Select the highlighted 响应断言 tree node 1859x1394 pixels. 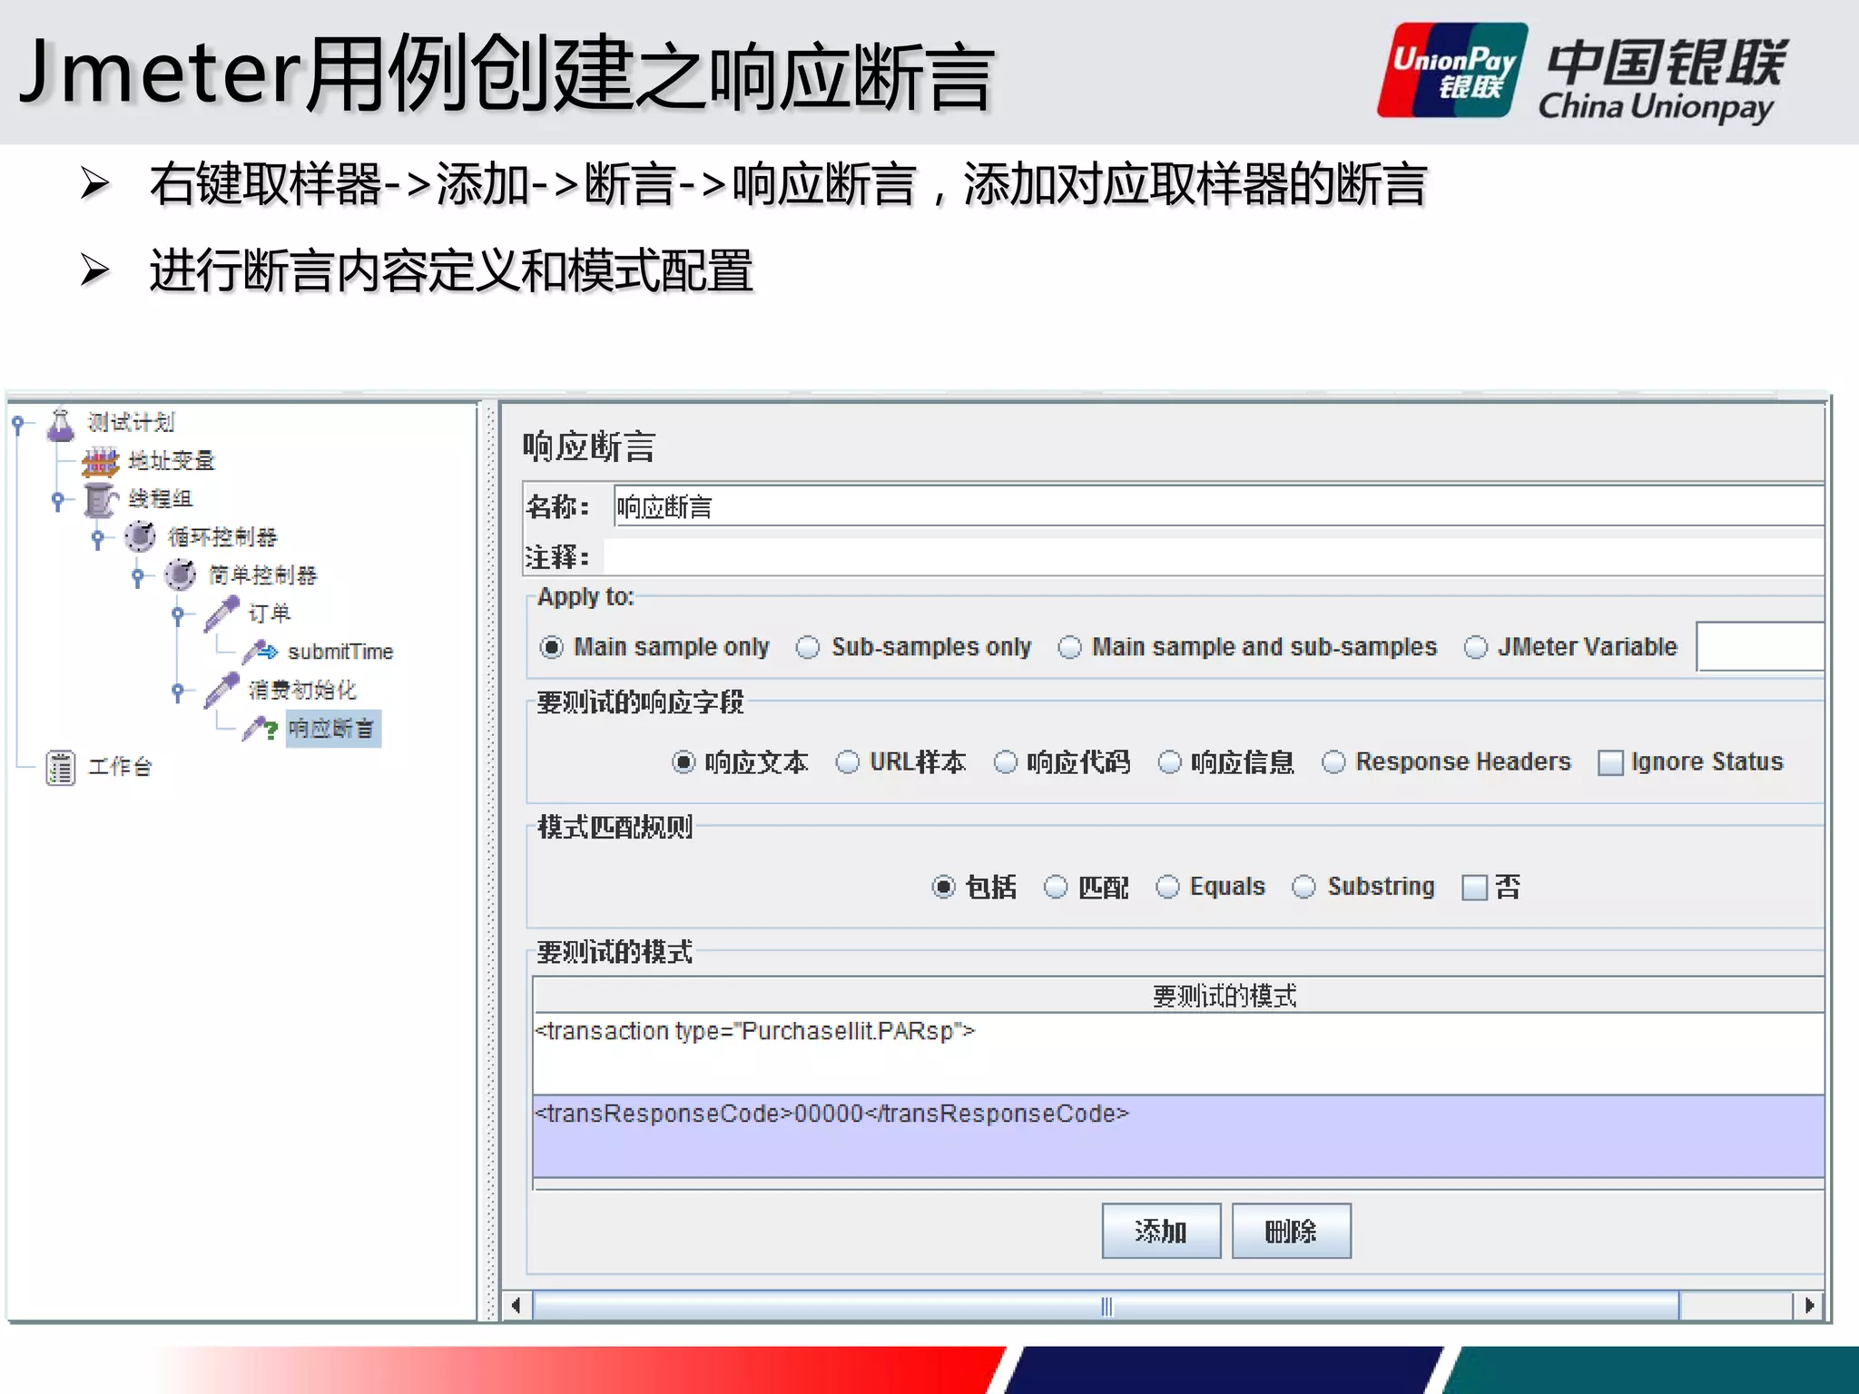pos(332,729)
